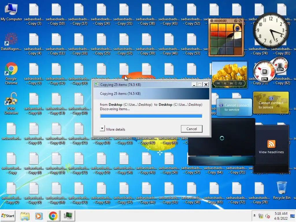This screenshot has height=222, width=296.
Task: Select file labeled Copy (64)
Action: click(214, 170)
